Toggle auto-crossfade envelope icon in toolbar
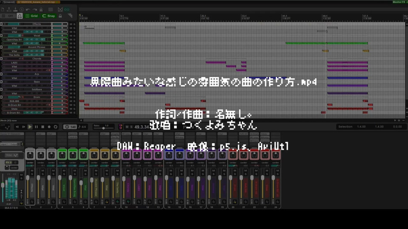 [60, 10]
